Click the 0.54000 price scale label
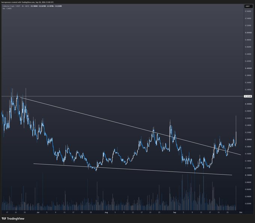This screenshot has width=255, height=223. [x=248, y=18]
